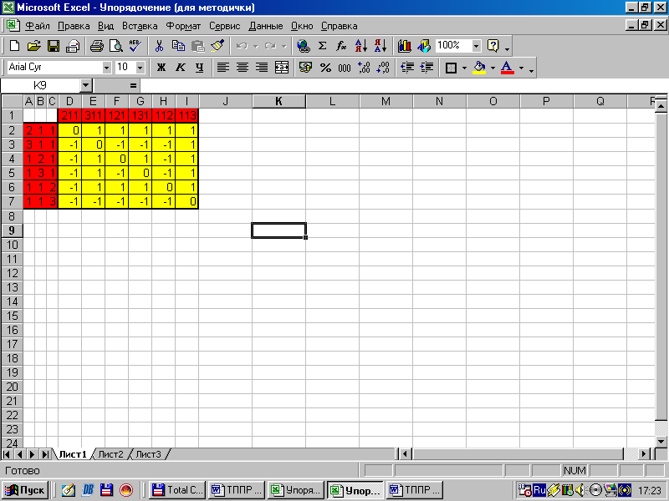Open the redo history dropdown arrow
669x501 pixels.
[283, 46]
